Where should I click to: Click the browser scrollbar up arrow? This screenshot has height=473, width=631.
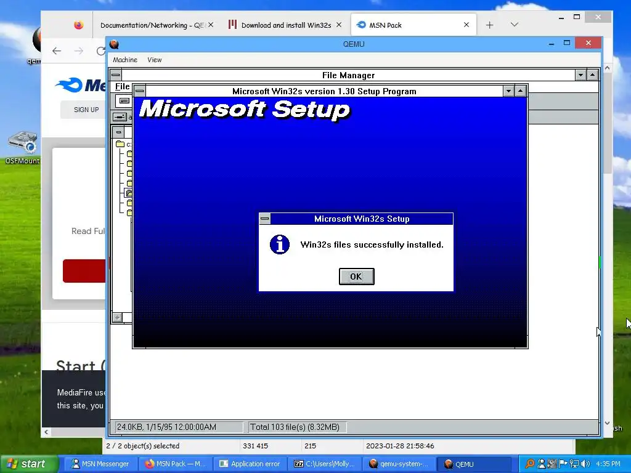coord(607,68)
